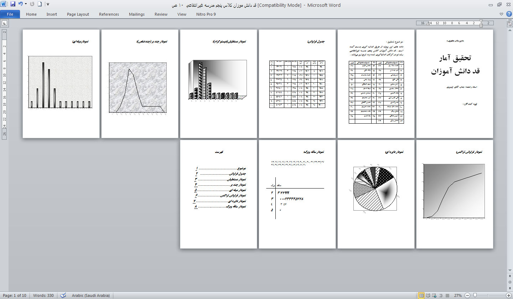Click the pie chart page thumbnail
The width and height of the screenshot is (513, 299).
[x=375, y=194]
